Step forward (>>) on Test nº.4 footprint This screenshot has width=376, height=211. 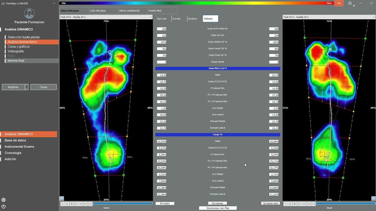[x=86, y=204]
